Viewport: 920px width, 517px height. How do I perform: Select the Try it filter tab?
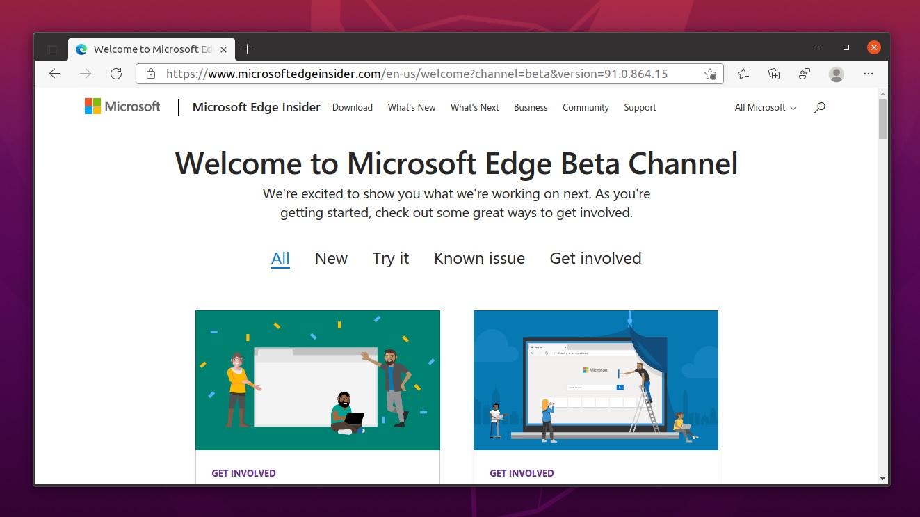click(x=391, y=258)
